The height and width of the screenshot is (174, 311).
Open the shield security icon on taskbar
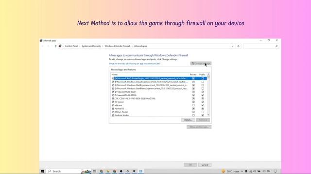pos(134,171)
